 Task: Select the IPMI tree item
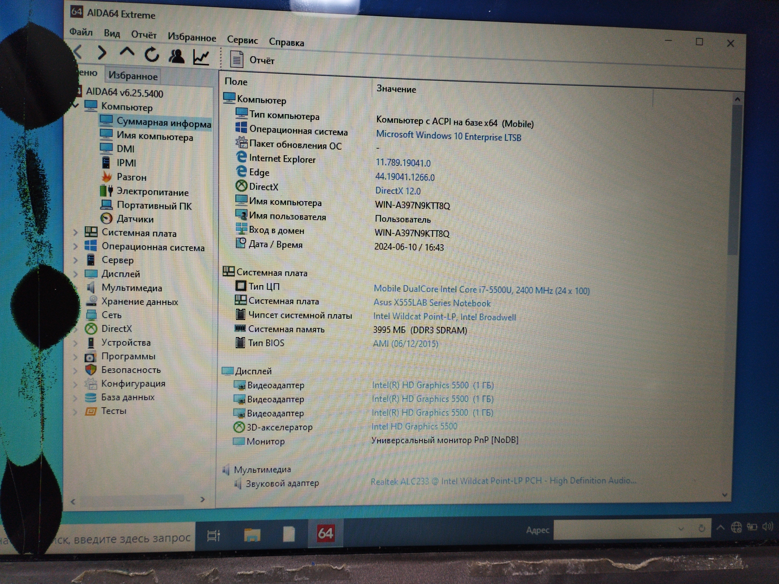click(x=118, y=163)
